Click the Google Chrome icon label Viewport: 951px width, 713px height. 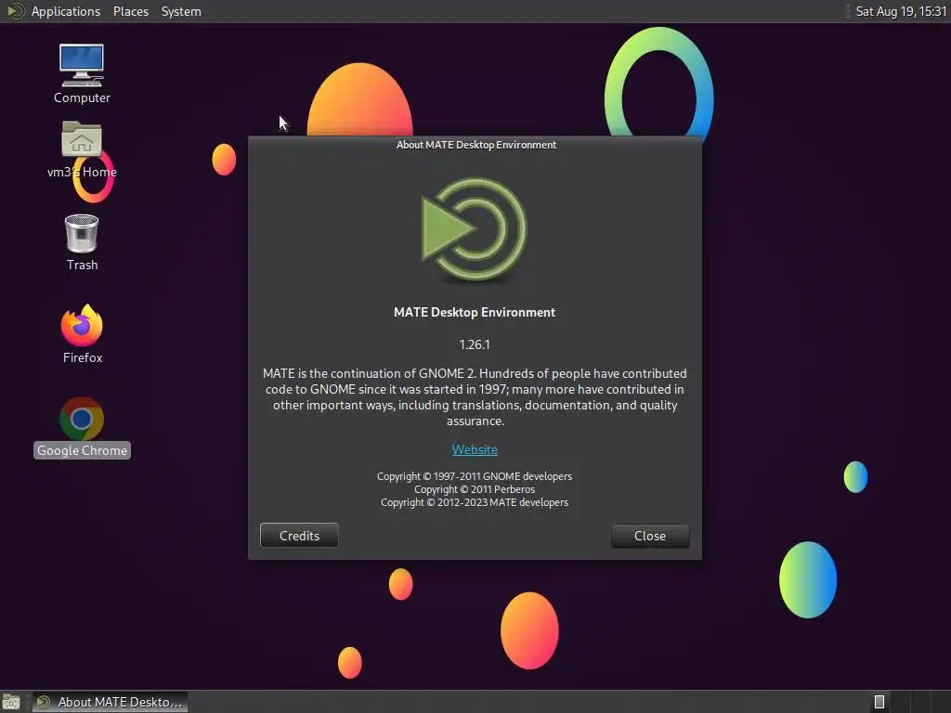tap(82, 450)
